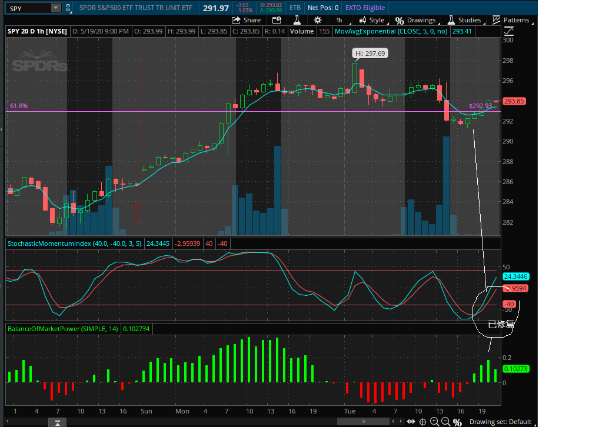The height and width of the screenshot is (427, 609).
Task: Click the SPDR S&P500 ETF Trust description
Action: tap(135, 8)
